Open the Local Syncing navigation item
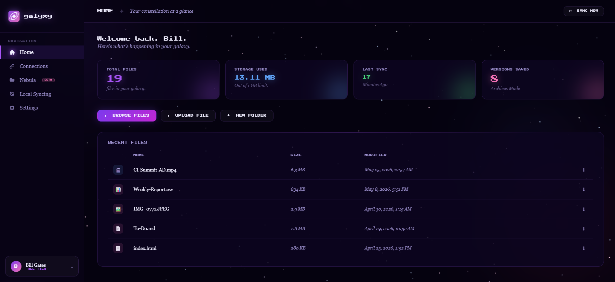615x282 pixels. tap(42, 94)
